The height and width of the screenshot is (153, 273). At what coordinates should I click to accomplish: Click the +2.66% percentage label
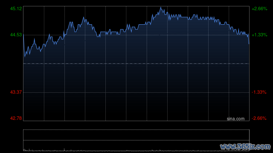pos(259,8)
